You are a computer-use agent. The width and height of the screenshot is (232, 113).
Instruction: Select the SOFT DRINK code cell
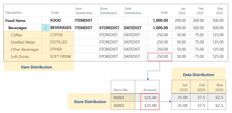coord(61,56)
